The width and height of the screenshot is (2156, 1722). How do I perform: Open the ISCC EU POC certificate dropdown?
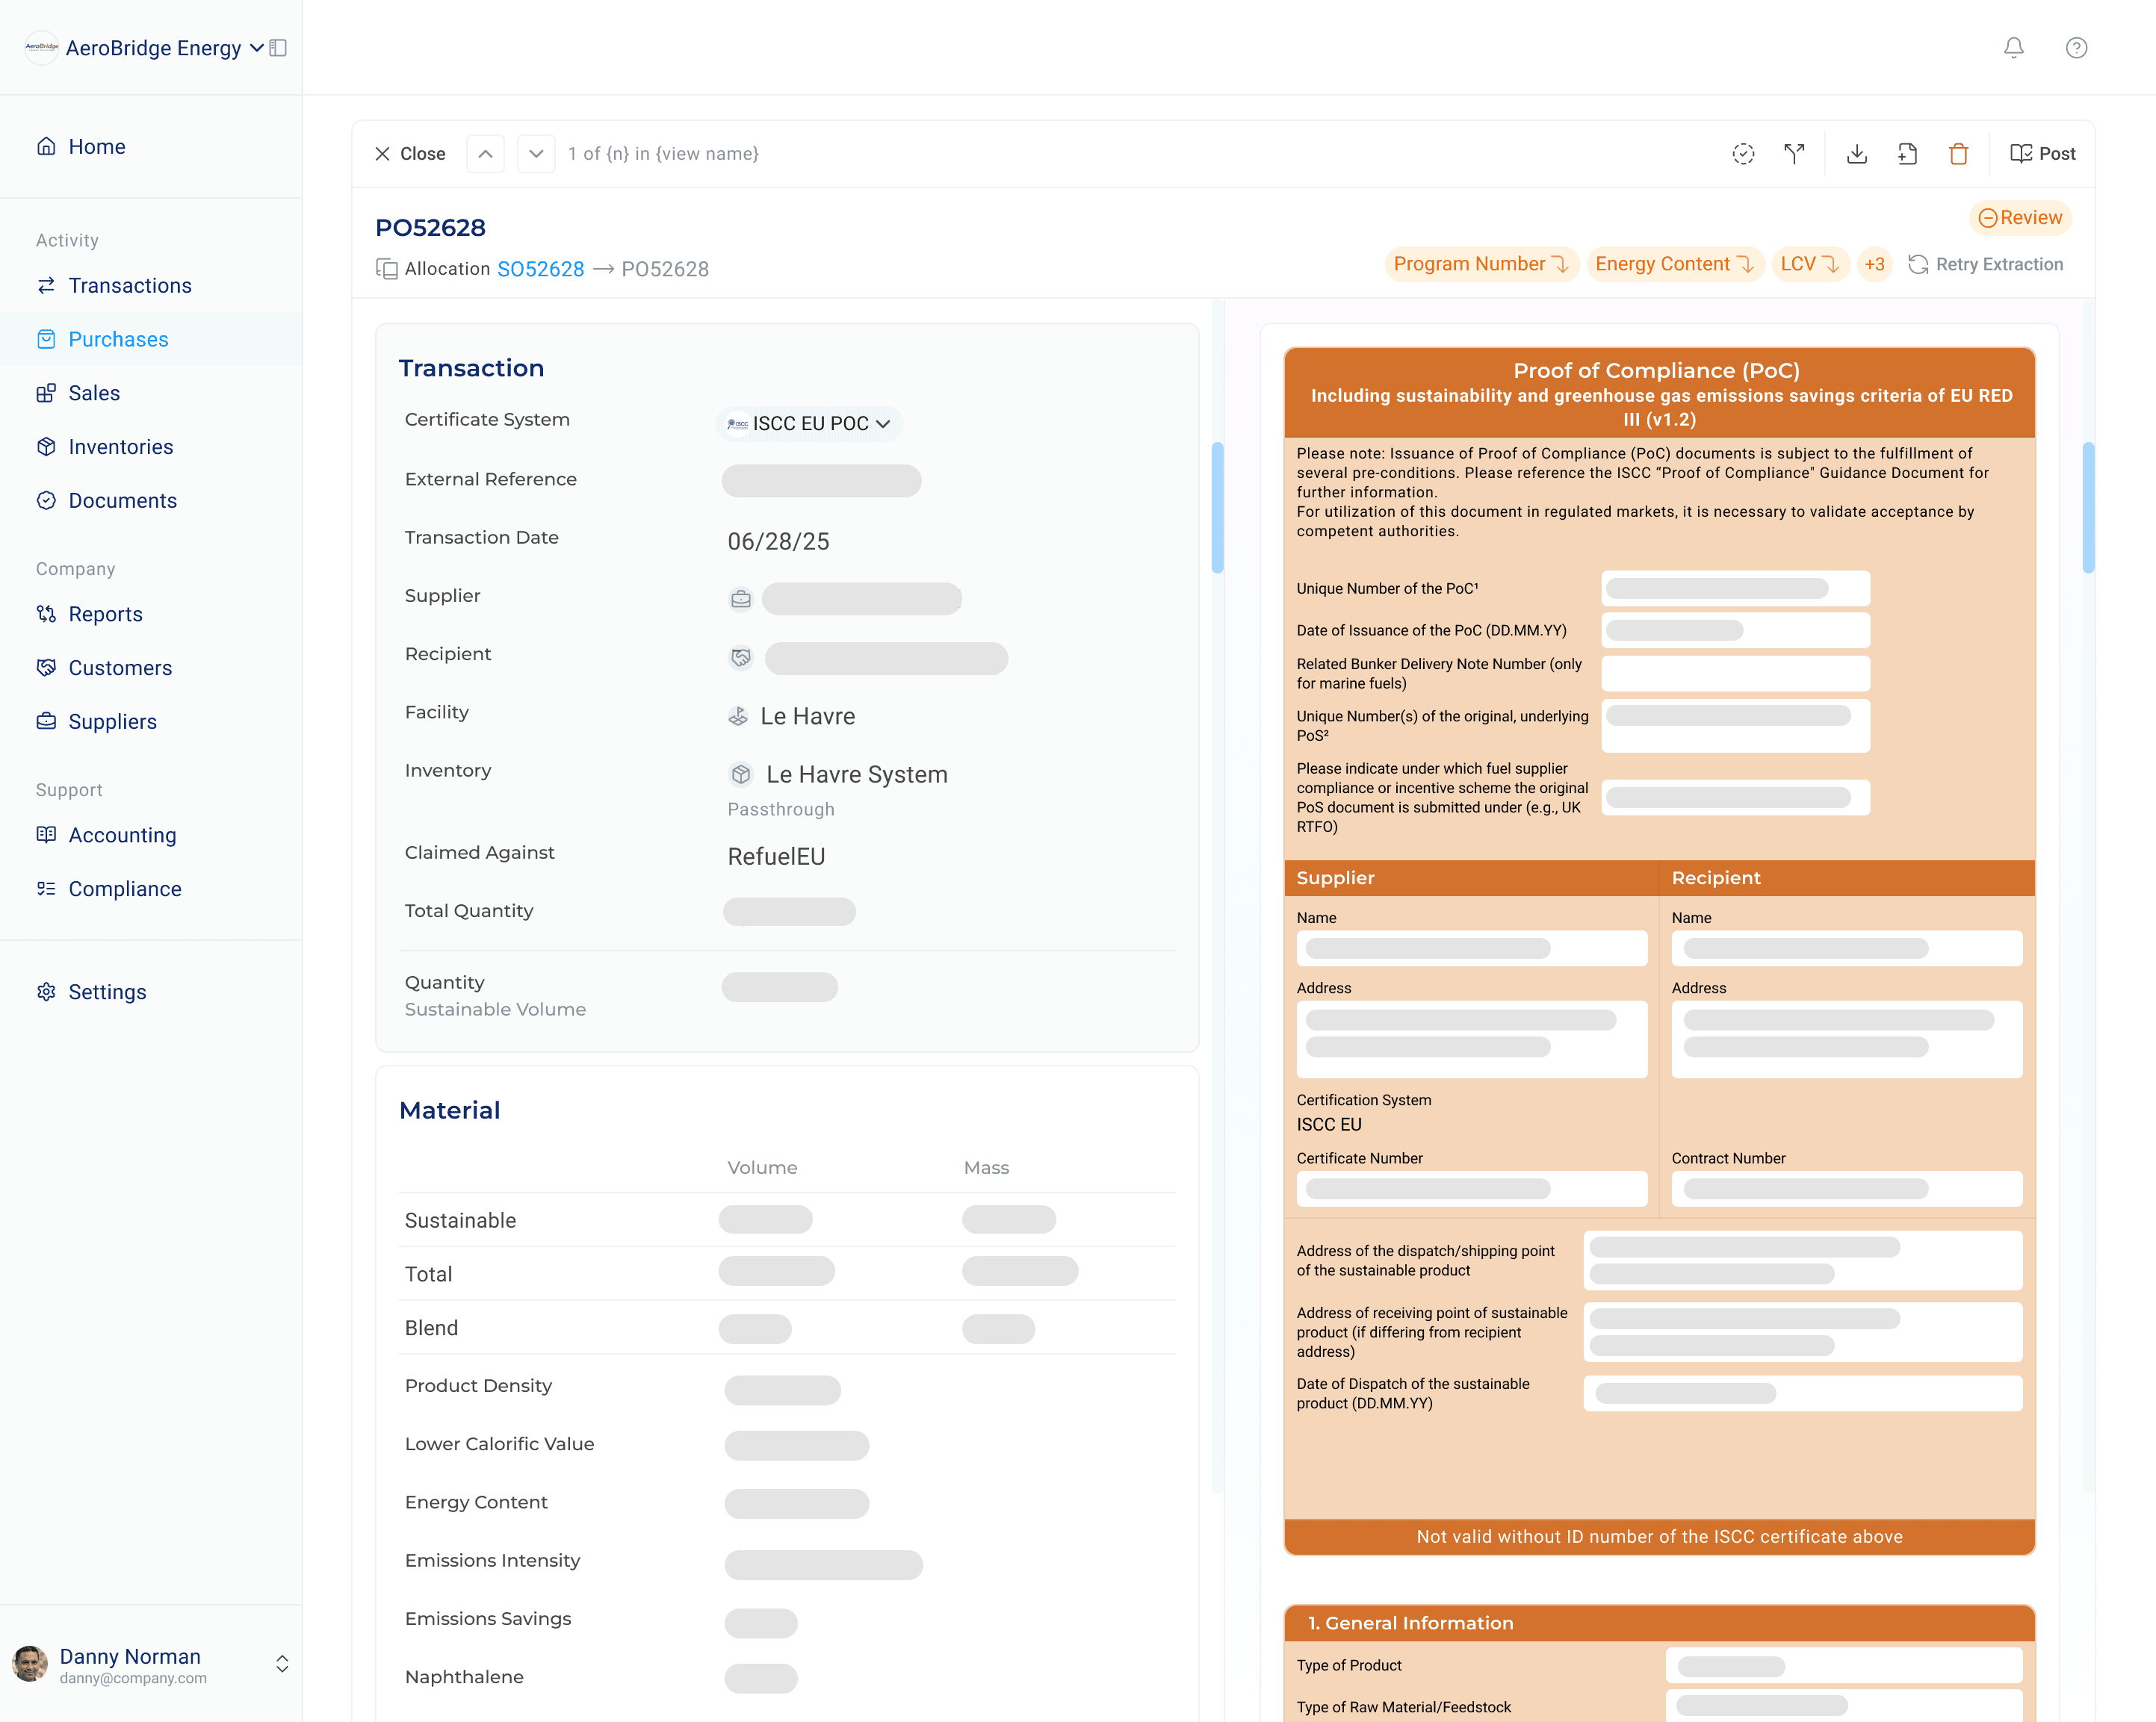click(x=809, y=423)
